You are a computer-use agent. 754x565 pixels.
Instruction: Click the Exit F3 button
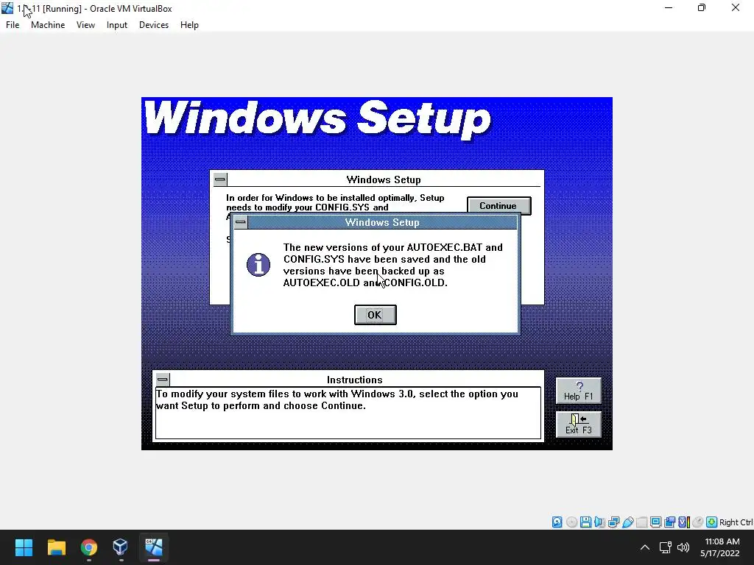tap(579, 424)
